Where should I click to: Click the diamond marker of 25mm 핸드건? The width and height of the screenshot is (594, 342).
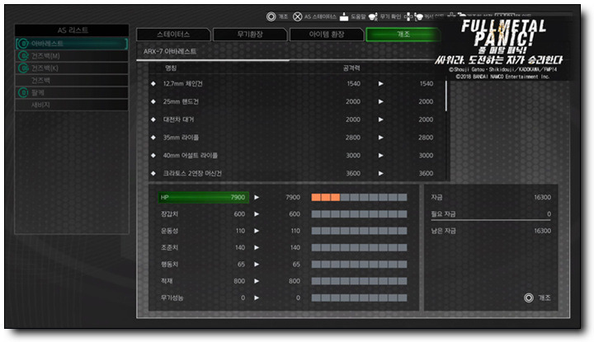(153, 101)
